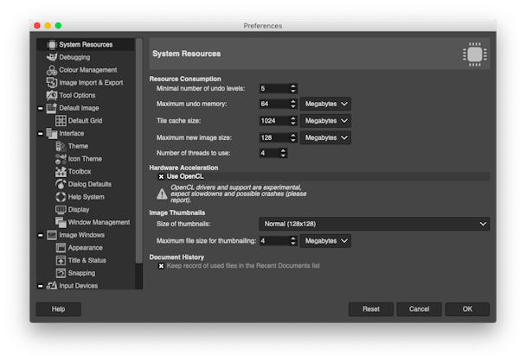
Task: Collapse the Interface tree branch
Action: coord(41,134)
